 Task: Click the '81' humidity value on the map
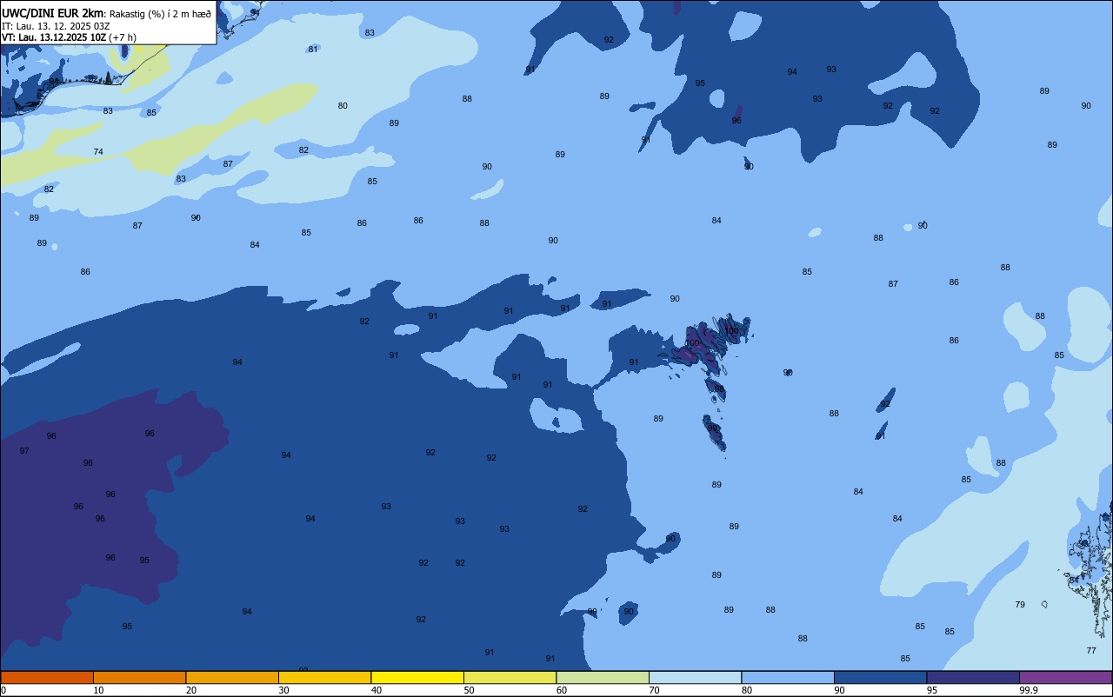(x=313, y=50)
